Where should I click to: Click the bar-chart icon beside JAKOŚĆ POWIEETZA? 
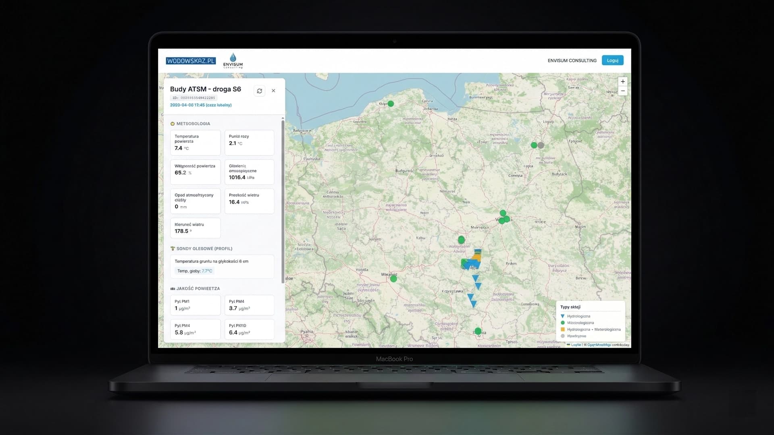[173, 288]
